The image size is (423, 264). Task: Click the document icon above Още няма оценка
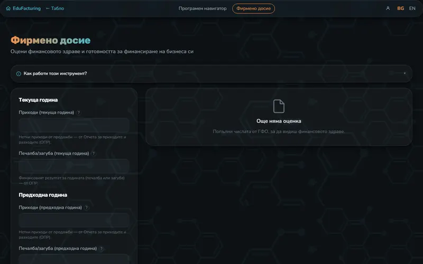pos(279,106)
